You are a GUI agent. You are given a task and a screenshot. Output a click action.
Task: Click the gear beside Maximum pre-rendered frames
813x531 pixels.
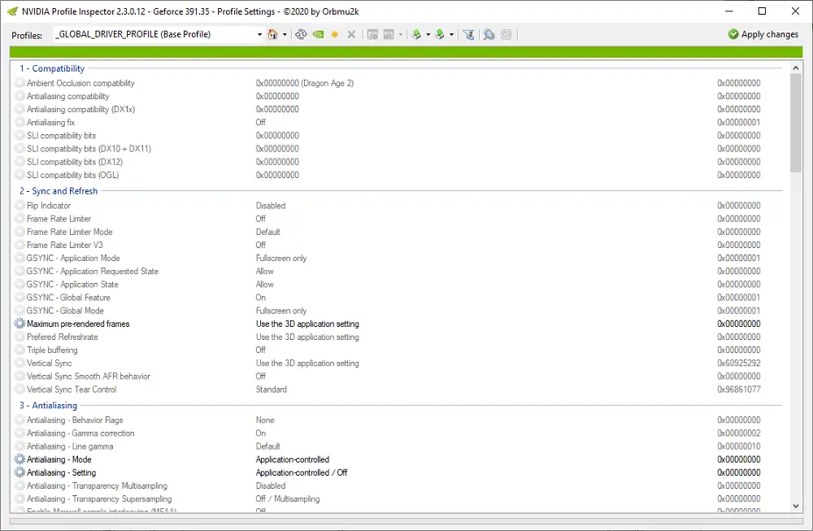(x=18, y=324)
